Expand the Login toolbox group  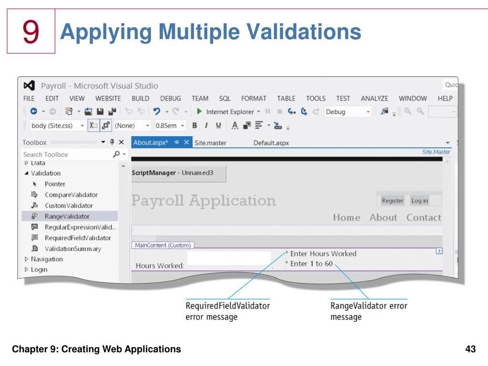click(x=27, y=270)
